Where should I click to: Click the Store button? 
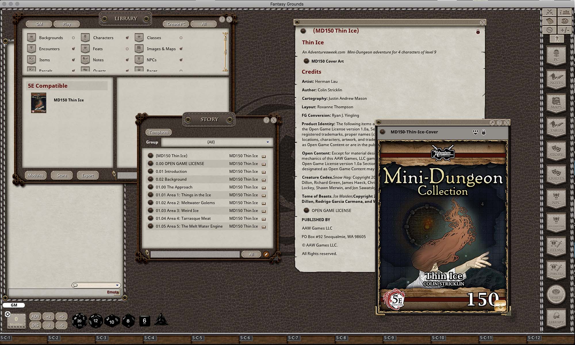[62, 175]
